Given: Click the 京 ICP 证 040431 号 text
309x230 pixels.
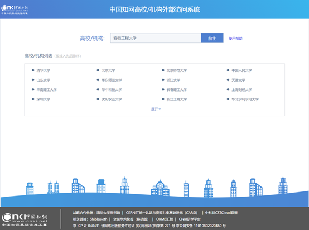Looking at the screenshot, I should click(88, 226).
